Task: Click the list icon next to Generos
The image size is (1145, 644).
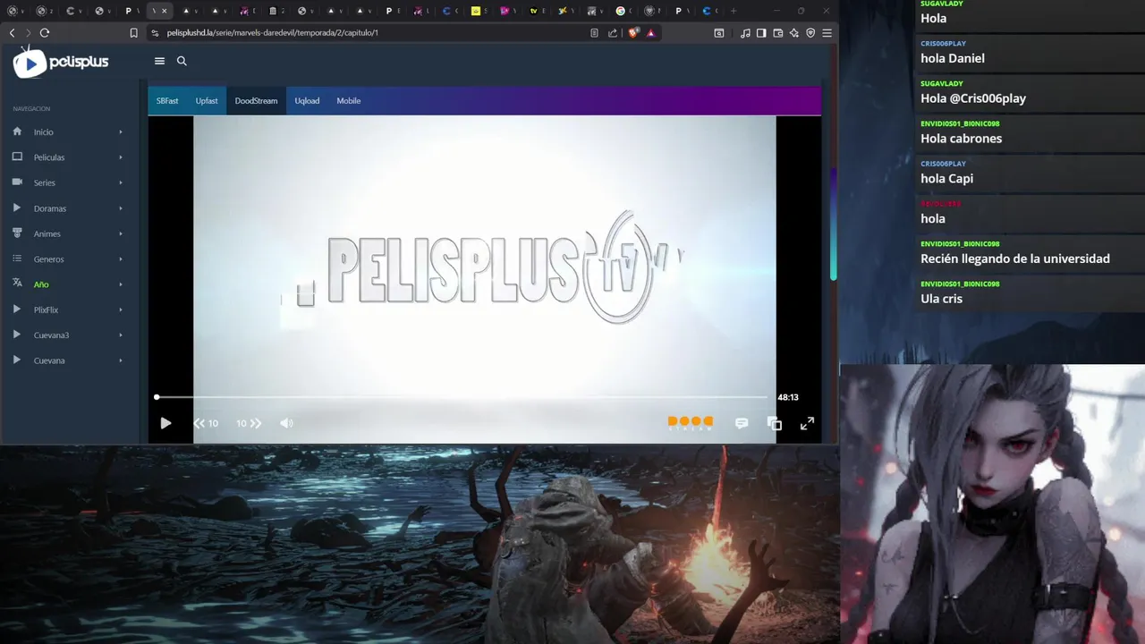Action: coord(17,258)
